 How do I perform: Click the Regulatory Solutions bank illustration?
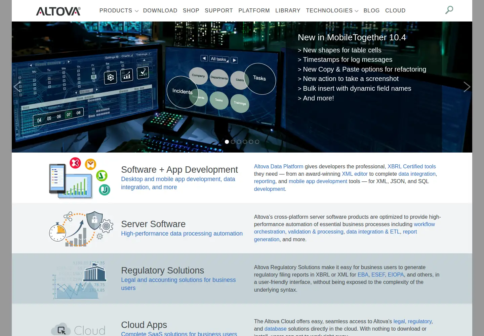pyautogui.click(x=79, y=280)
